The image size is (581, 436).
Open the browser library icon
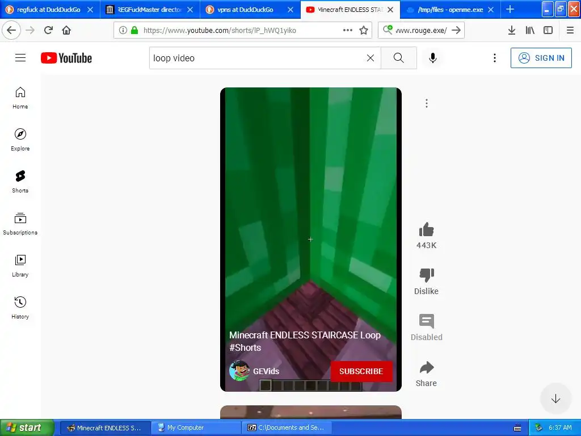[530, 30]
